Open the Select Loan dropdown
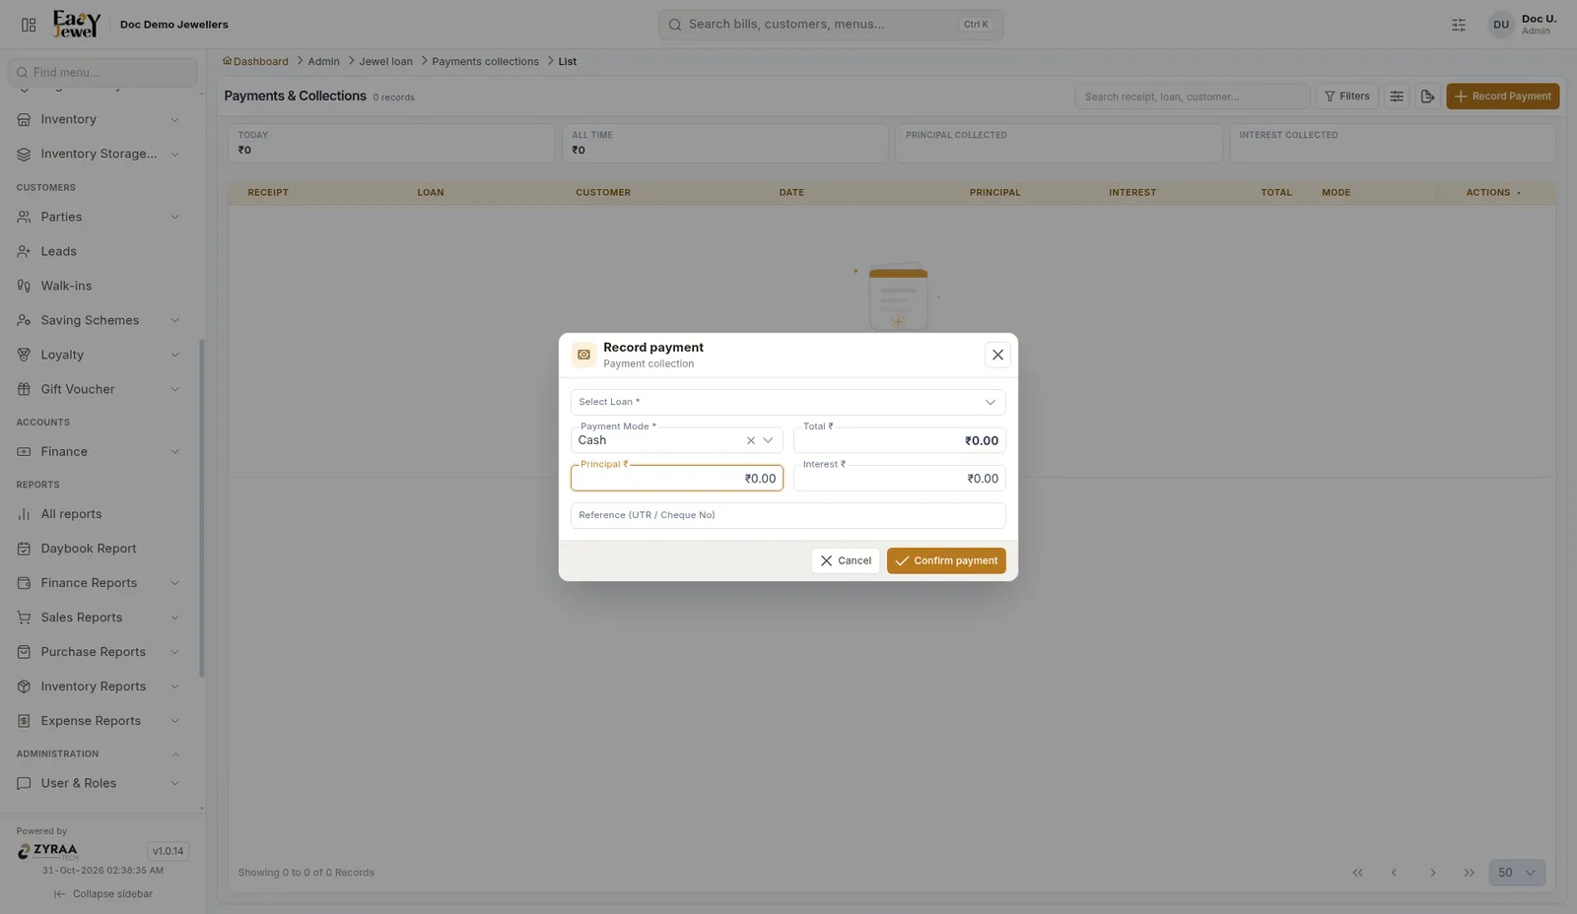Viewport: 1577px width, 914px height. point(788,402)
